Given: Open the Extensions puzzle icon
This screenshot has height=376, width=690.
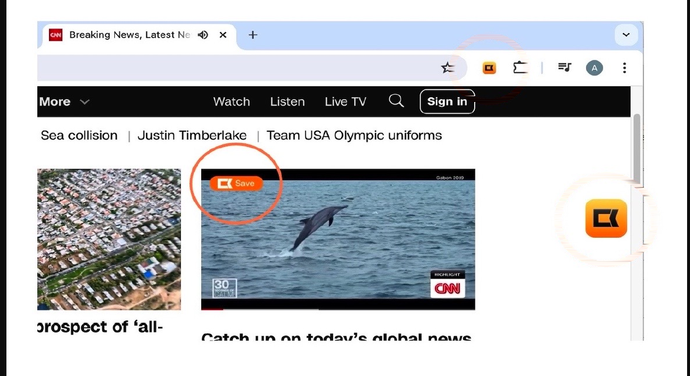Looking at the screenshot, I should click(520, 68).
